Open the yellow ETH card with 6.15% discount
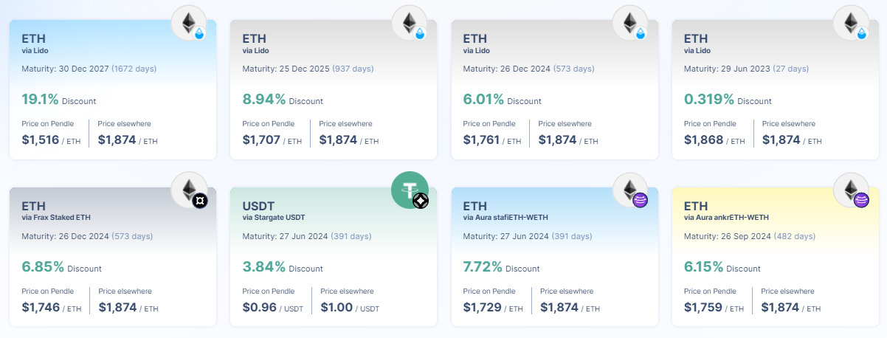 click(x=776, y=256)
